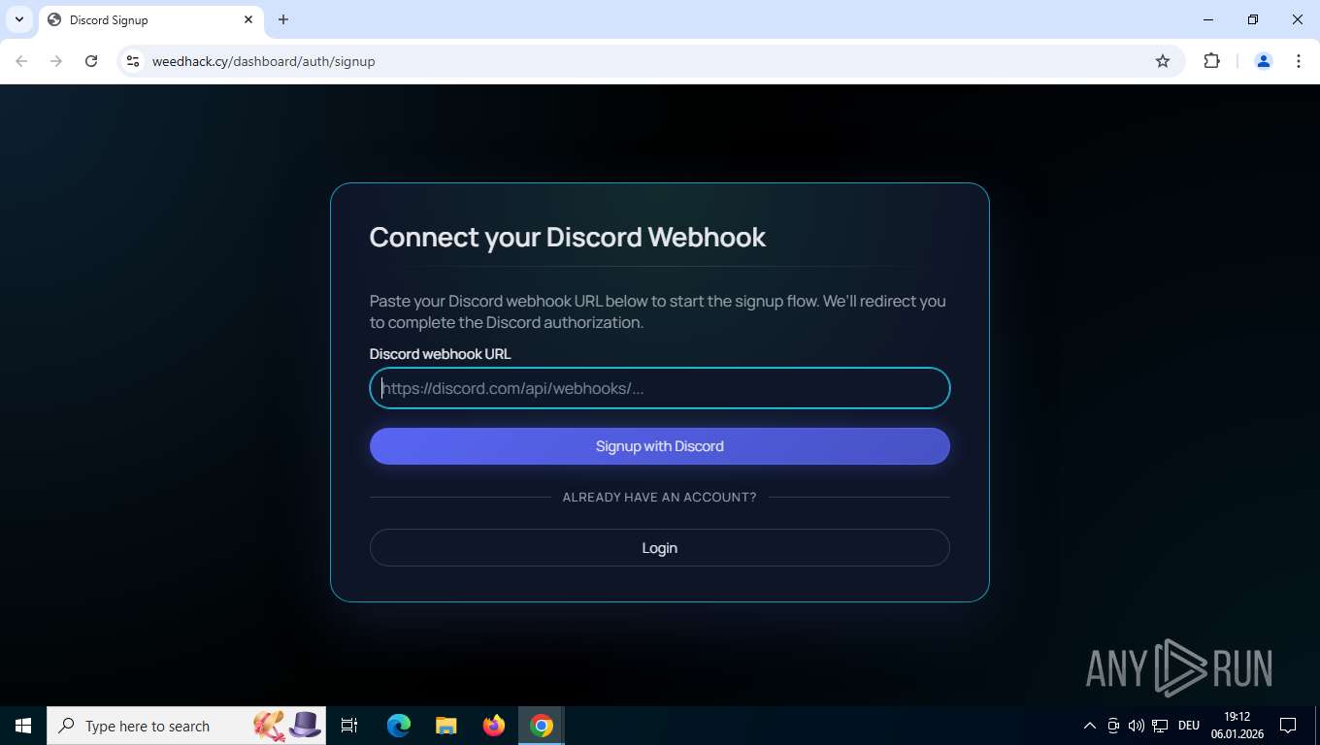Minimize the Chrome window
This screenshot has width=1320, height=745.
(1208, 19)
